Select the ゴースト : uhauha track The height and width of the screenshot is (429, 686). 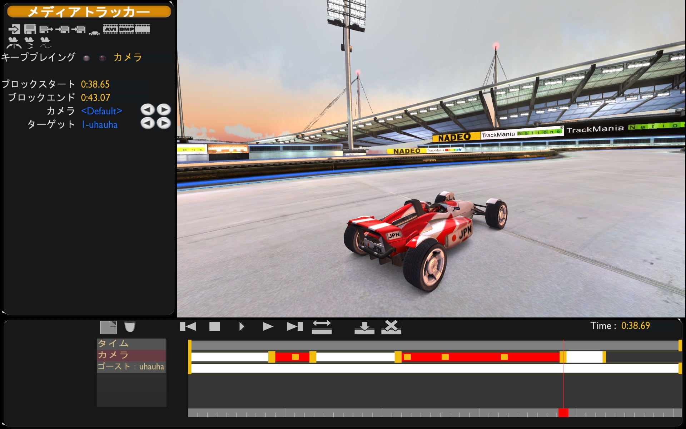click(131, 367)
